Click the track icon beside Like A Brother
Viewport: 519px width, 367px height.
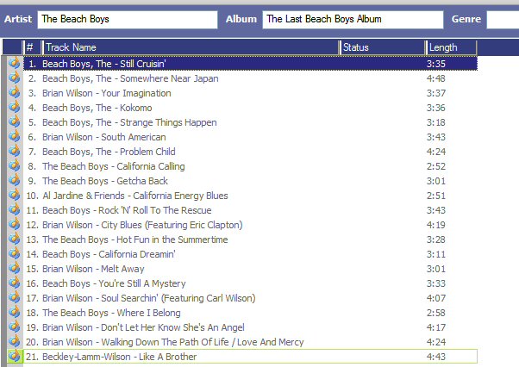coord(15,356)
